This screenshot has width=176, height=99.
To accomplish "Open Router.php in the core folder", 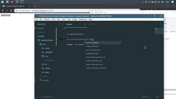I will (x=50, y=60).
